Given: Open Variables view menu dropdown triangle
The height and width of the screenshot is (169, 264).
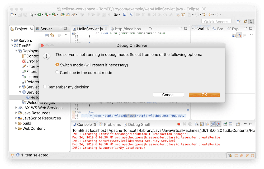Looking at the screenshot, I should pyautogui.click(x=251, y=35).
